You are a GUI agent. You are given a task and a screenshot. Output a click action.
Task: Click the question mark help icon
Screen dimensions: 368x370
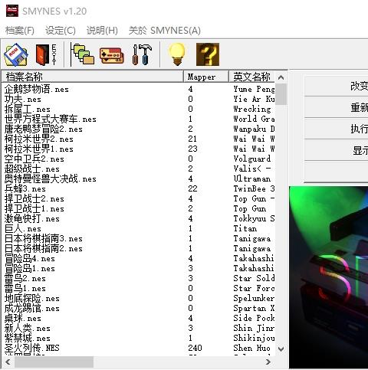pos(208,54)
